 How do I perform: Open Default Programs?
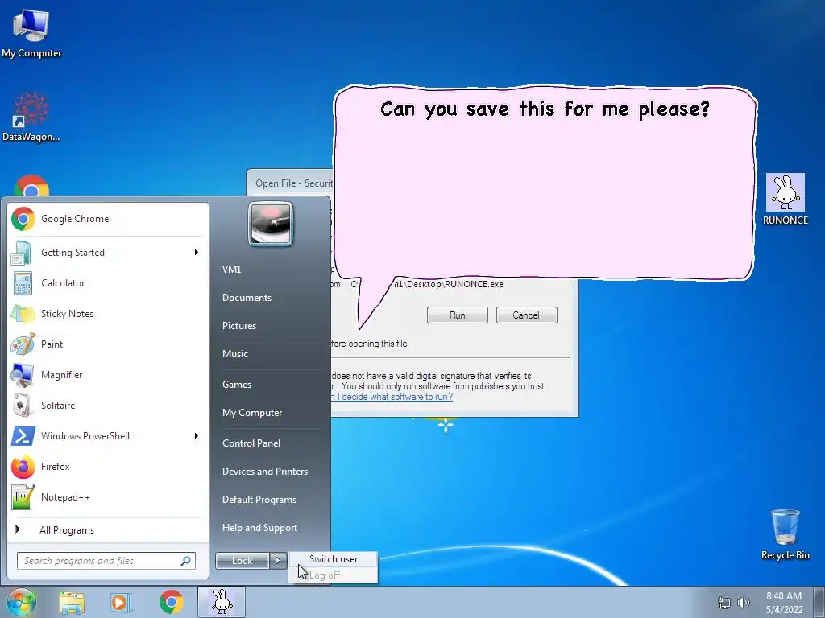(259, 500)
